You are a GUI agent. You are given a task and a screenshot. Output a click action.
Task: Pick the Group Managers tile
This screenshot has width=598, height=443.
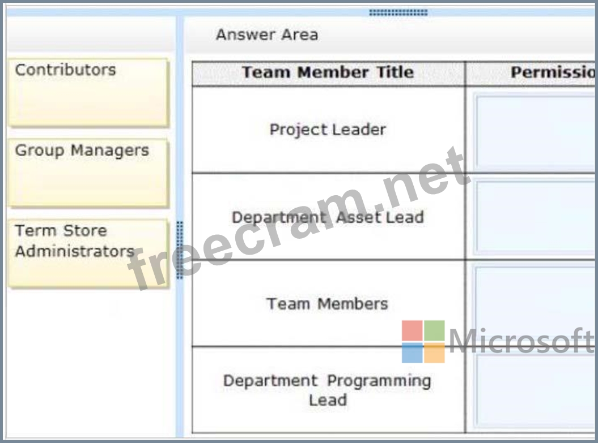point(88,173)
